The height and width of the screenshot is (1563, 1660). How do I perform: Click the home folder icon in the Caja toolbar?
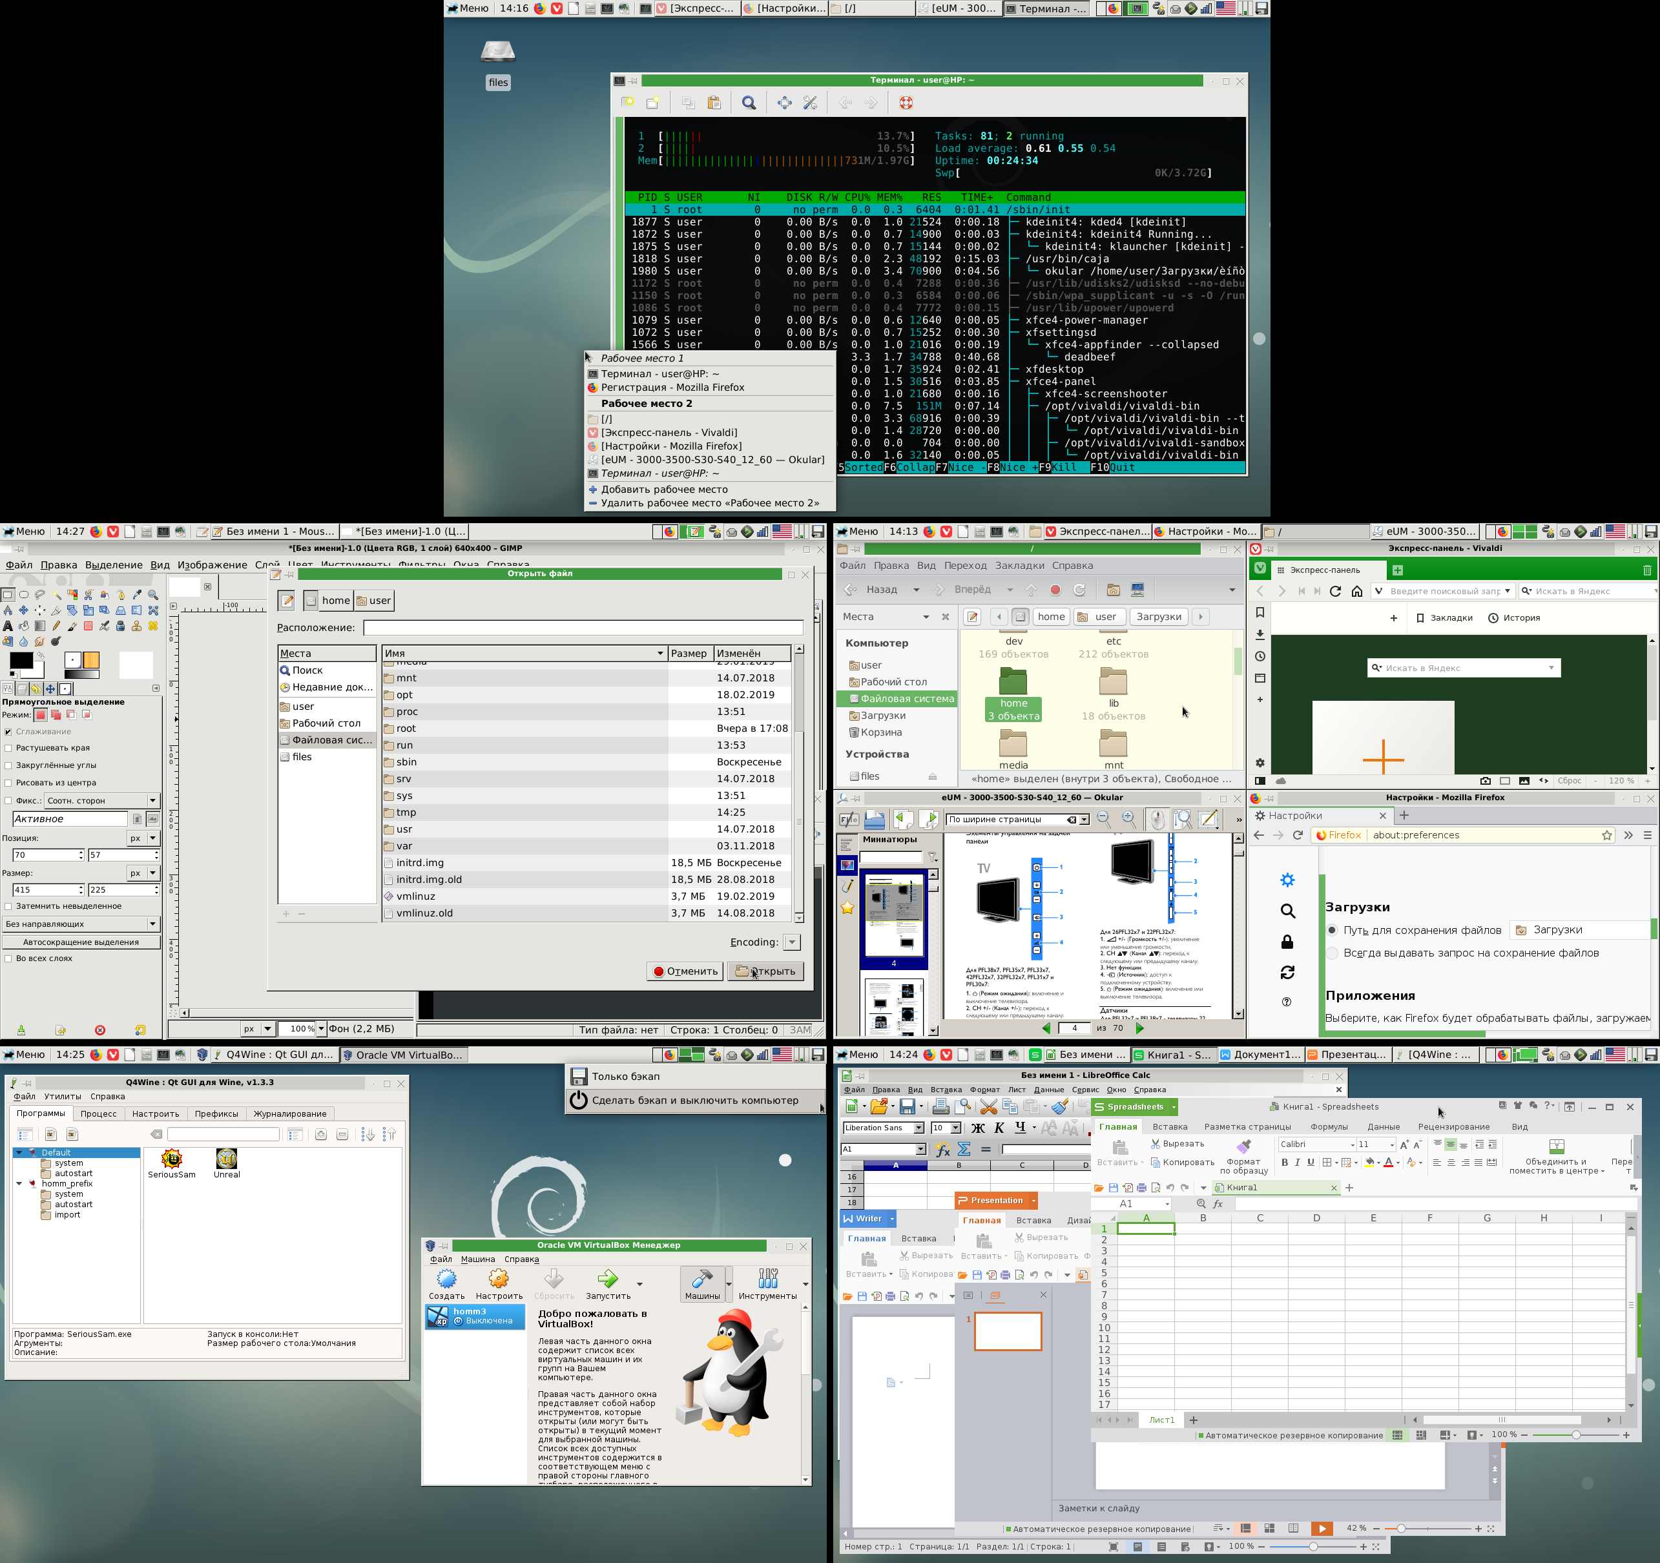(1113, 590)
